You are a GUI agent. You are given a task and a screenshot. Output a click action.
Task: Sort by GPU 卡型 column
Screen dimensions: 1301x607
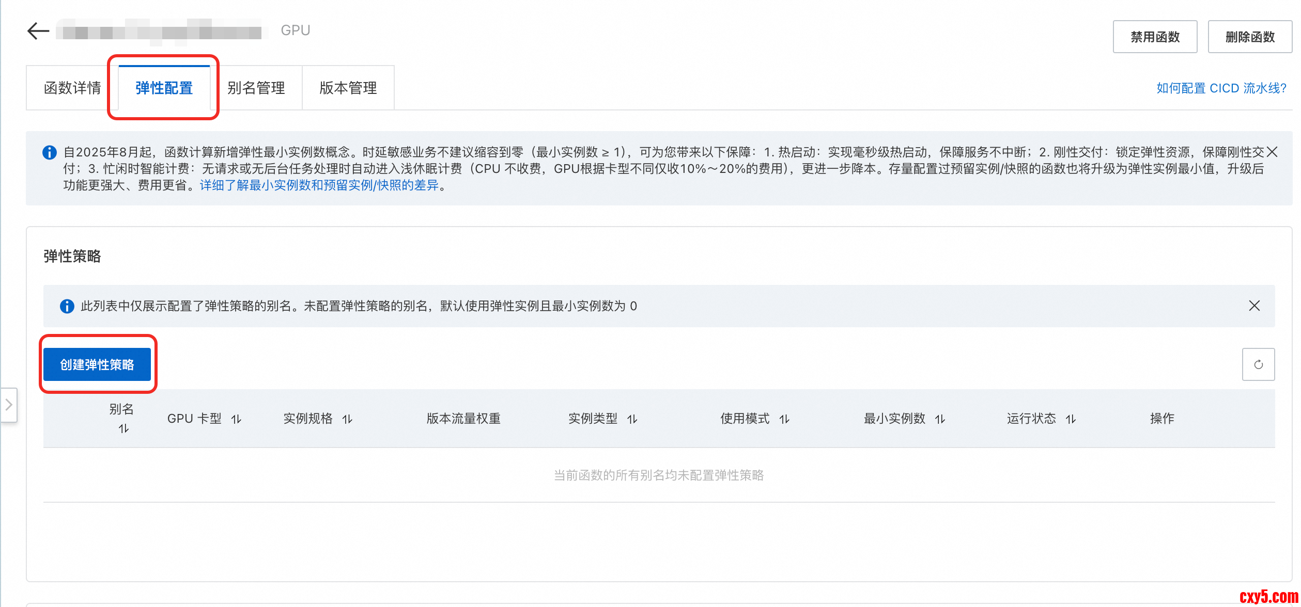[236, 419]
